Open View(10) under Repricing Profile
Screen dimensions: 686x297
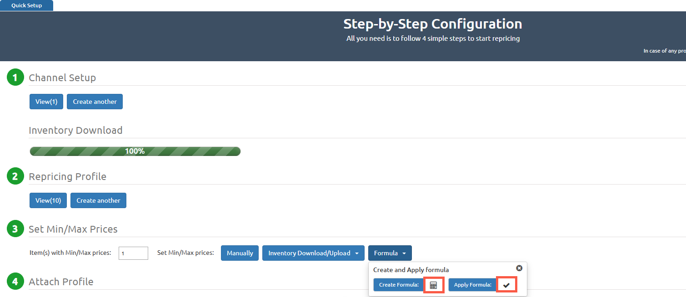pos(48,200)
